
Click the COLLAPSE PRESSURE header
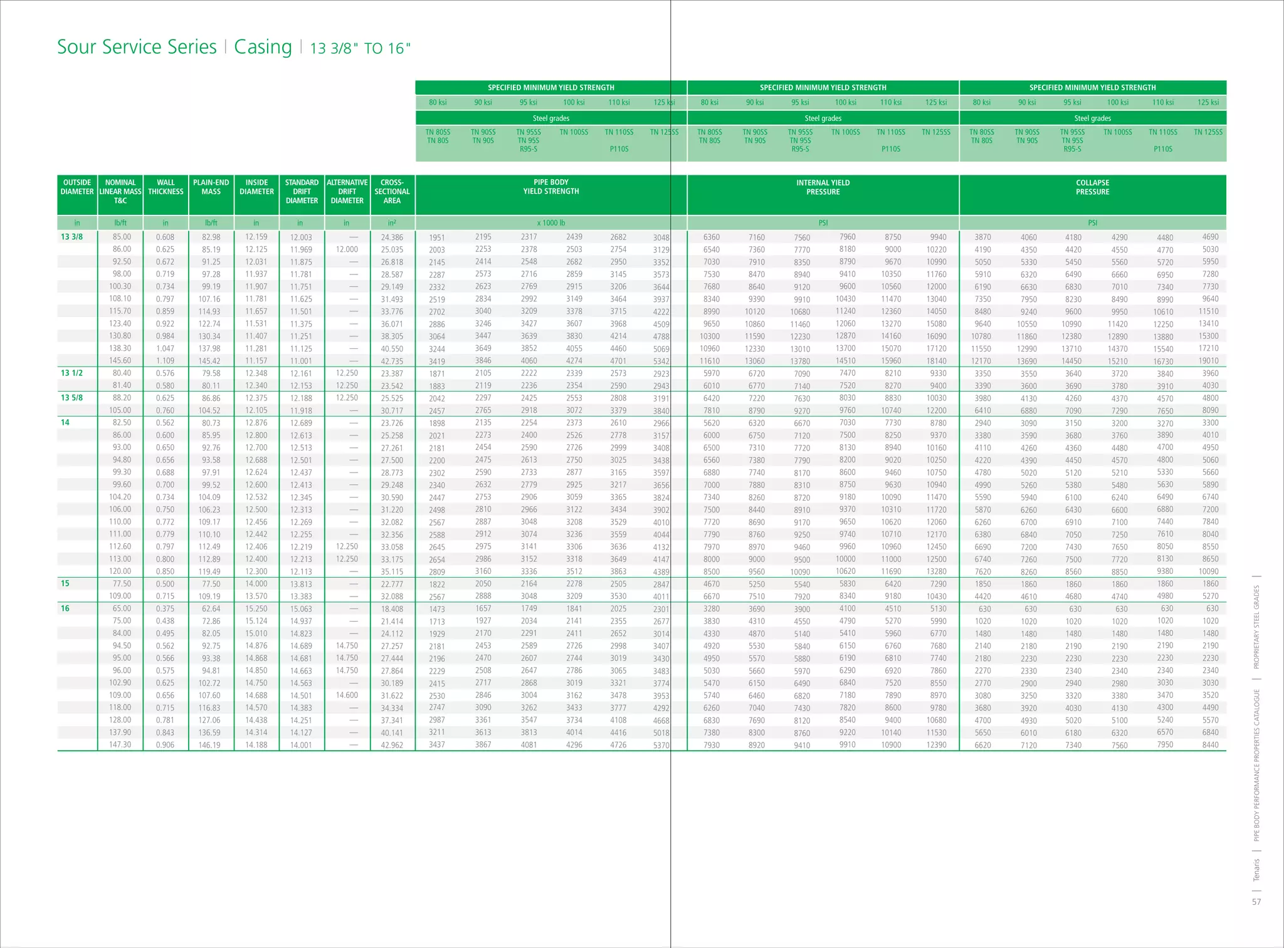(1092, 187)
